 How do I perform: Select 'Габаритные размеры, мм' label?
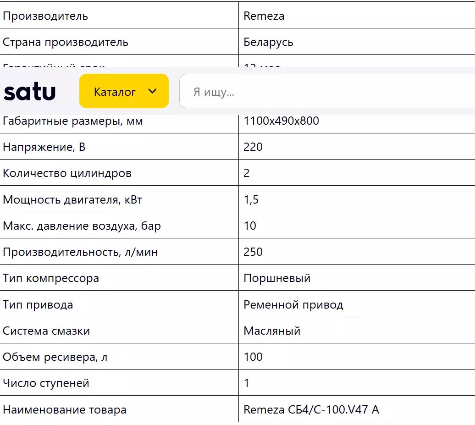[73, 121]
